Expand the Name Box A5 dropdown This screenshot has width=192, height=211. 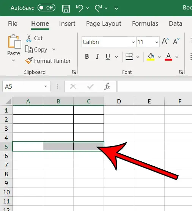[46, 86]
